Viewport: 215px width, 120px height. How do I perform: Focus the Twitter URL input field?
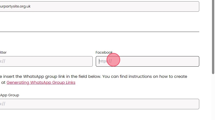46,61
